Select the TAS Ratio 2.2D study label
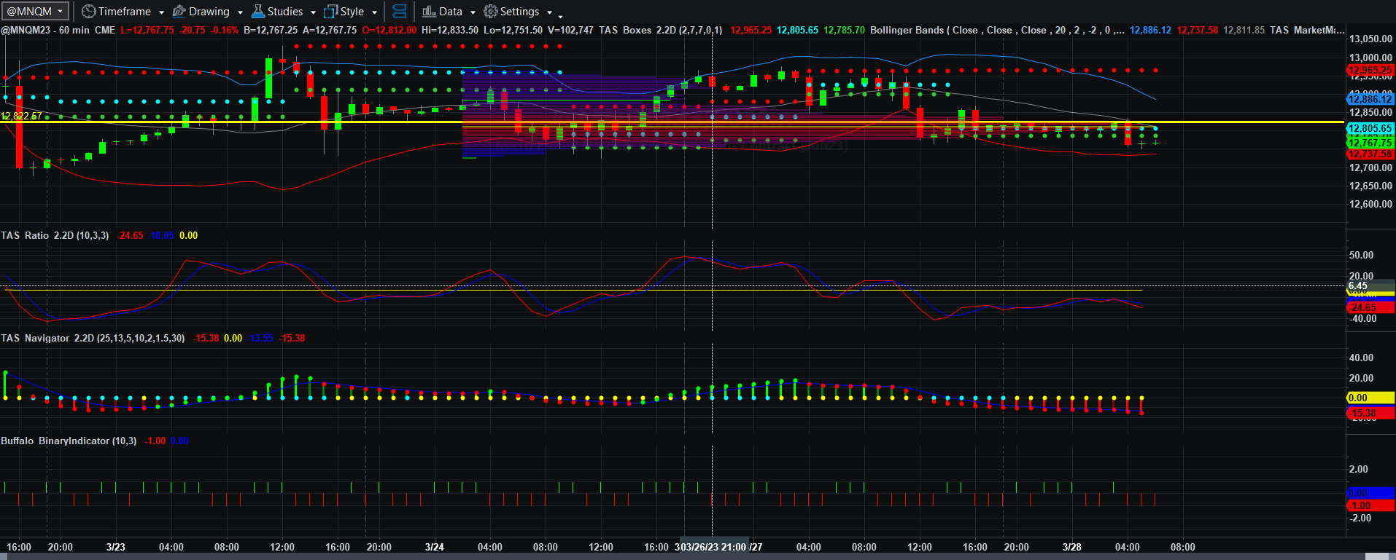The width and height of the screenshot is (1396, 560). (55, 235)
